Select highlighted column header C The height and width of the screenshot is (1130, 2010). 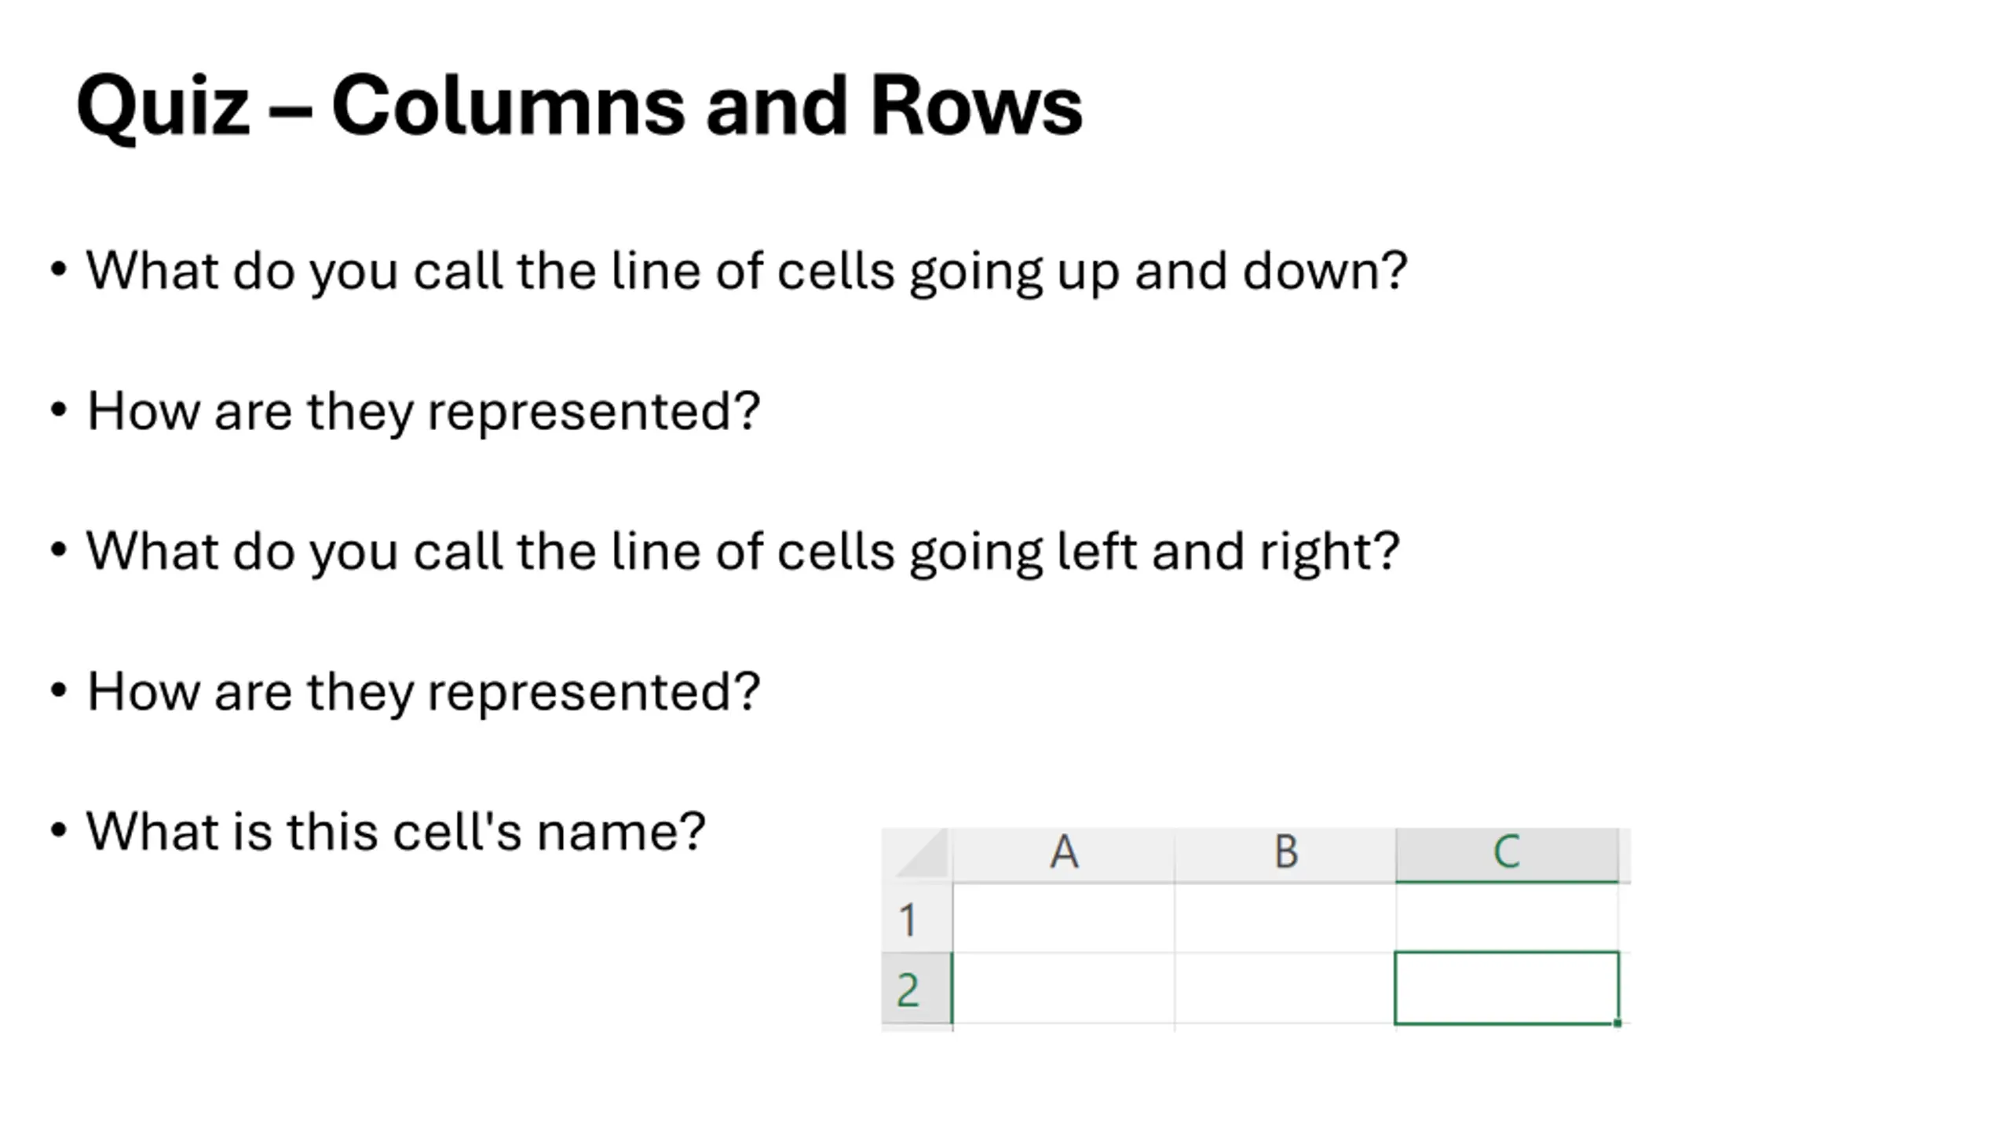coord(1507,854)
